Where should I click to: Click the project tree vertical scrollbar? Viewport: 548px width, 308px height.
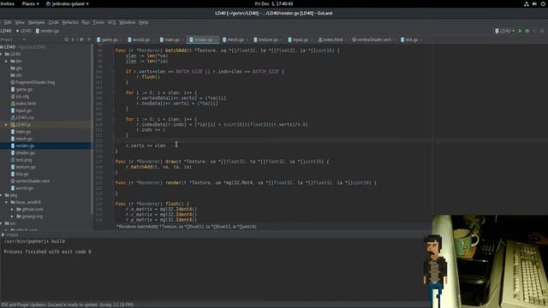[x=92, y=129]
